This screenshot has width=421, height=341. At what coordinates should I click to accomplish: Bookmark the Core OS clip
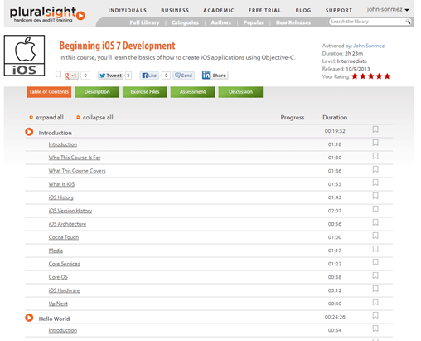point(375,275)
